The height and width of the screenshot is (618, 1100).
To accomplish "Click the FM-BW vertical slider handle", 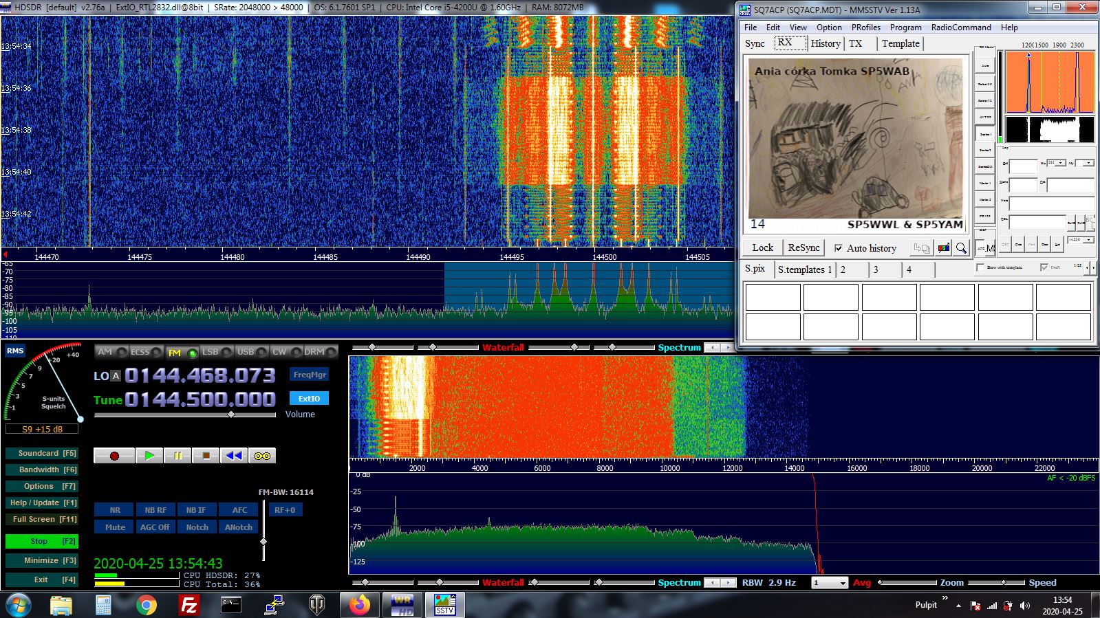I will pyautogui.click(x=263, y=542).
